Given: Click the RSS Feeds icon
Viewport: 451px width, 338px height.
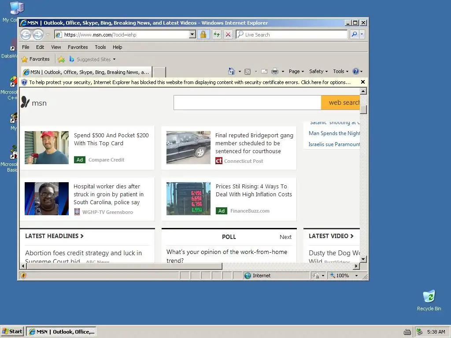Looking at the screenshot, I should pyautogui.click(x=248, y=72).
